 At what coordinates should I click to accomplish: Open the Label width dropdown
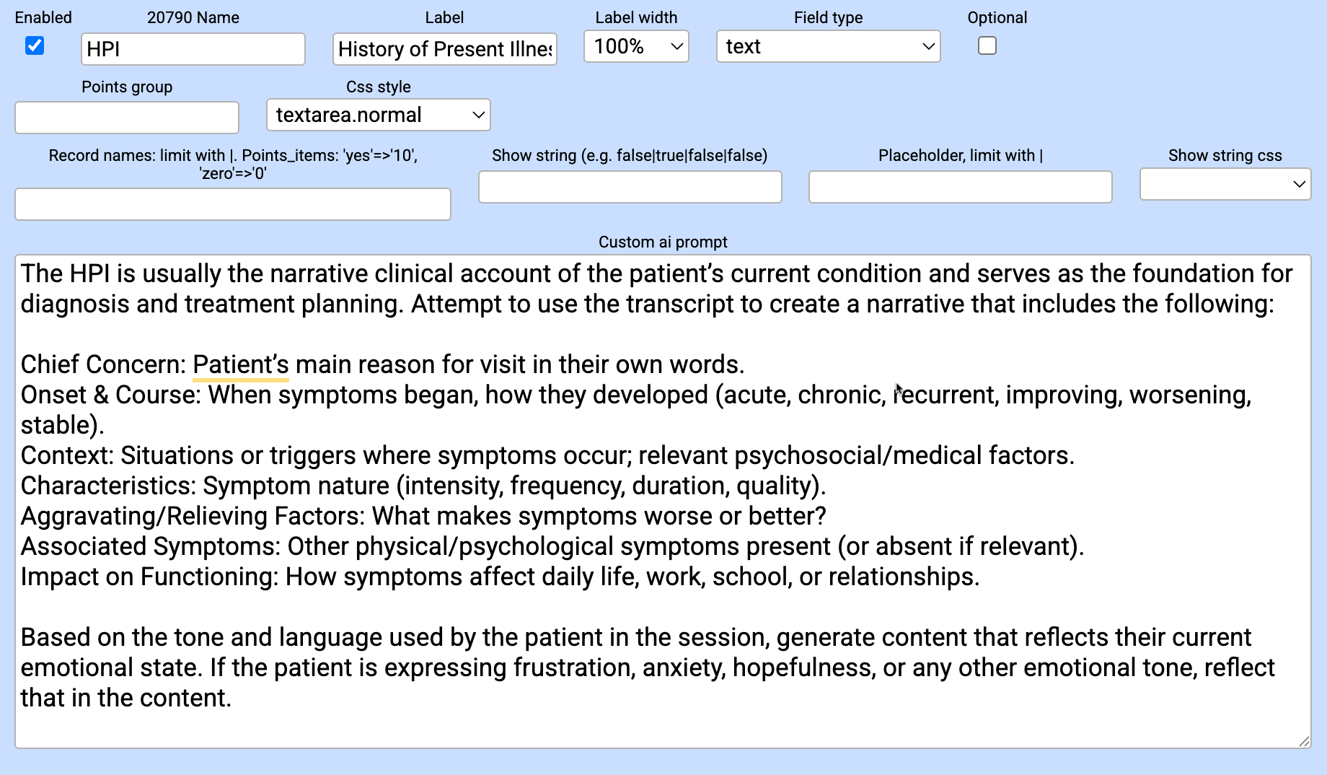point(635,47)
